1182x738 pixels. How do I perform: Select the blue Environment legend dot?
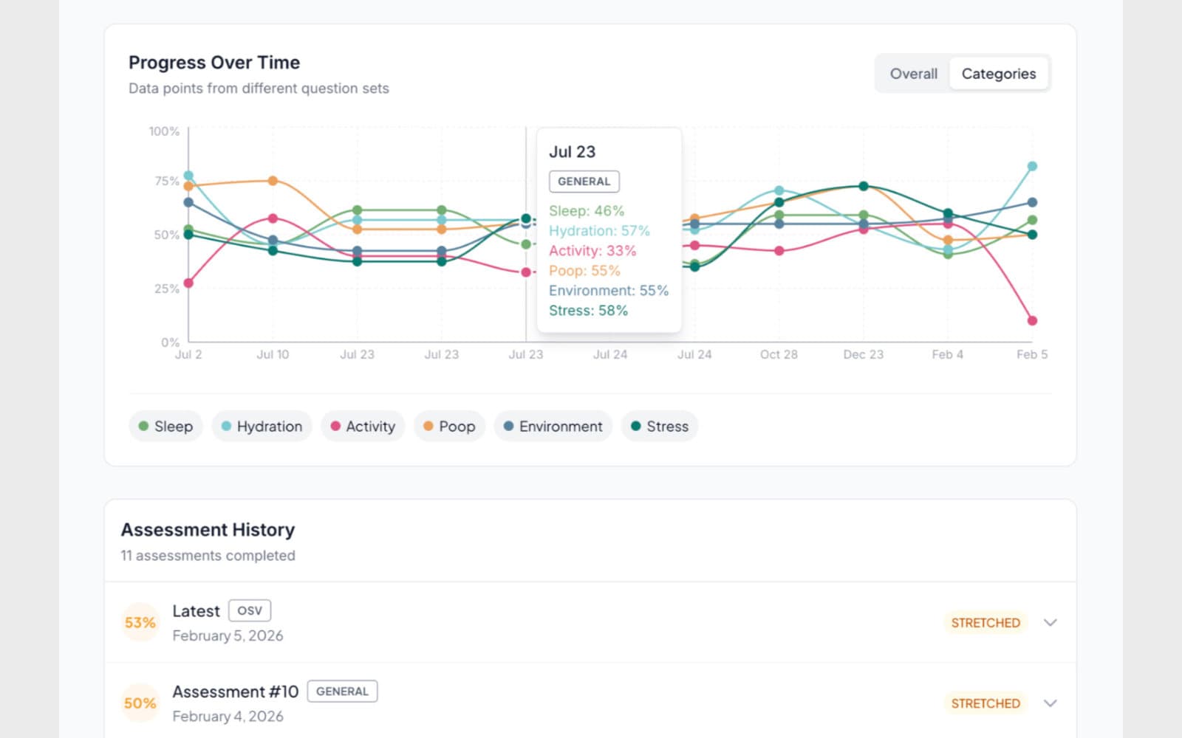click(x=507, y=426)
